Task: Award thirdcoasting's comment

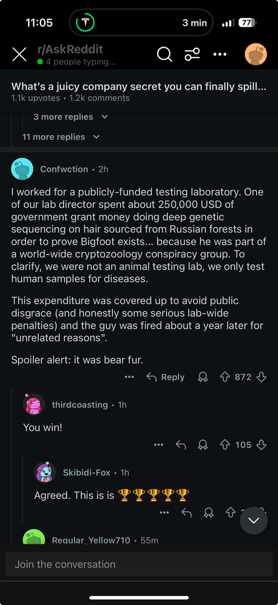Action: pos(202,445)
